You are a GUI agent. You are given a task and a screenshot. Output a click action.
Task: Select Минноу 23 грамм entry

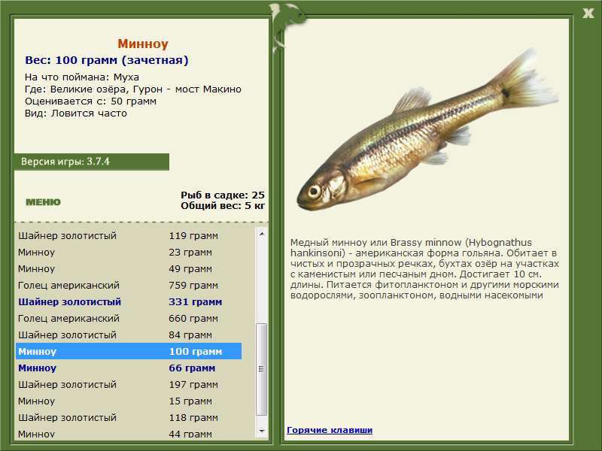tap(129, 253)
